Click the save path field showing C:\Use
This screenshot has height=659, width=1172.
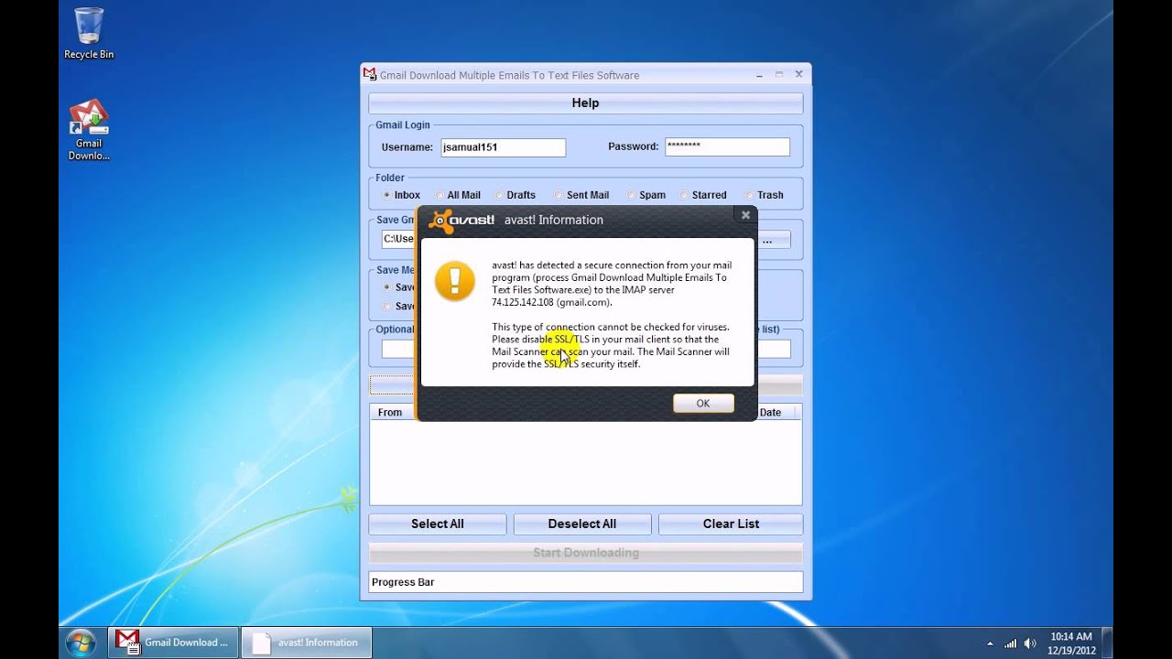(399, 240)
